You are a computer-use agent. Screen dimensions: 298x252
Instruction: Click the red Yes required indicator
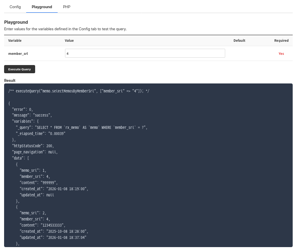(281, 54)
